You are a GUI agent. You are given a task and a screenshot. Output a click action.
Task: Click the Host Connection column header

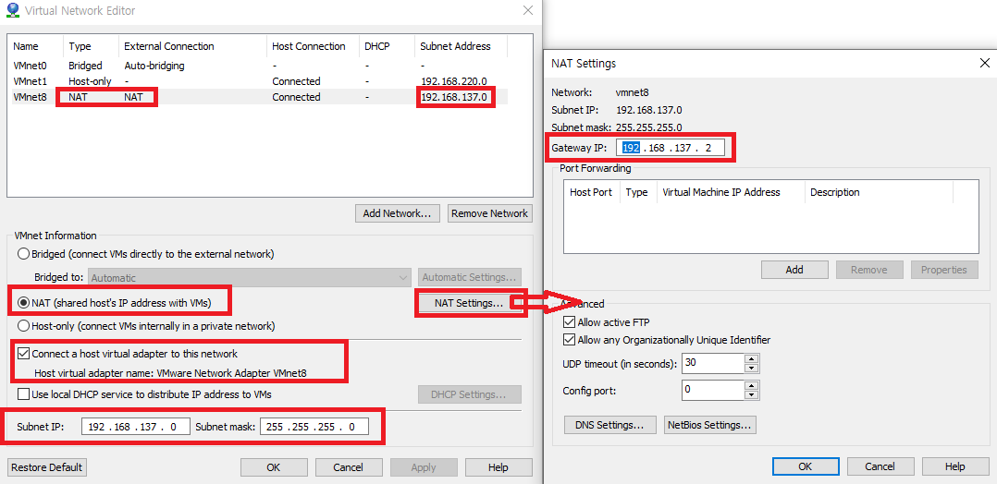point(313,46)
